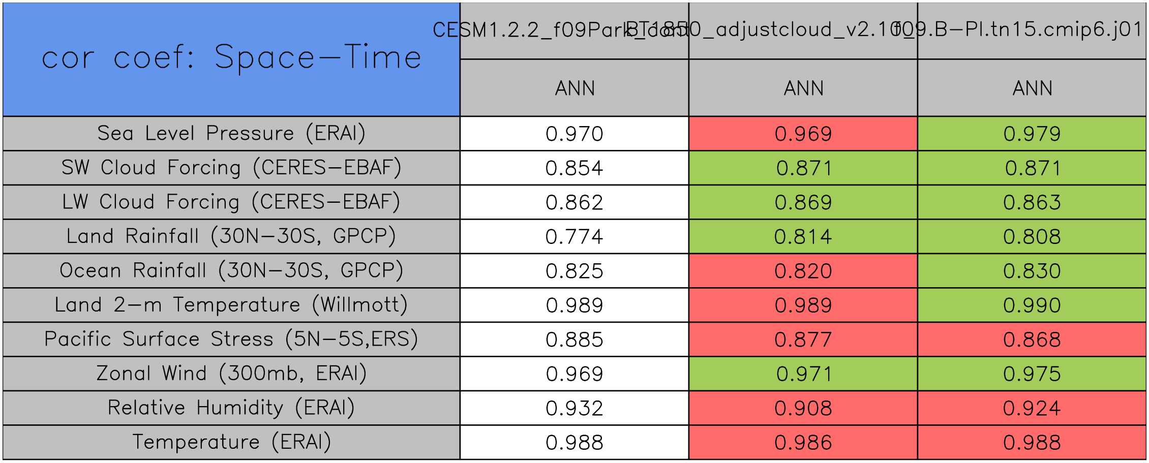Select the white cell with value 0.932
Image resolution: width=1149 pixels, height=463 pixels.
pyautogui.click(x=574, y=408)
